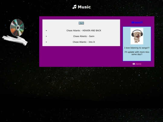163x122 pixels.
Task: Click the spinning CD disc image
Action: pos(17,28)
